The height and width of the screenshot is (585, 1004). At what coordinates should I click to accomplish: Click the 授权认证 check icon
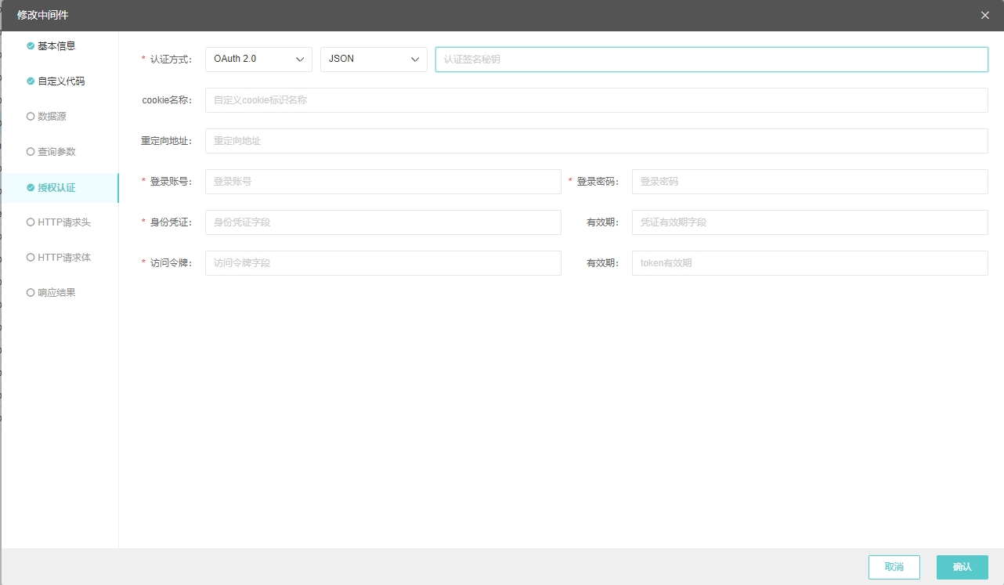pyautogui.click(x=31, y=188)
